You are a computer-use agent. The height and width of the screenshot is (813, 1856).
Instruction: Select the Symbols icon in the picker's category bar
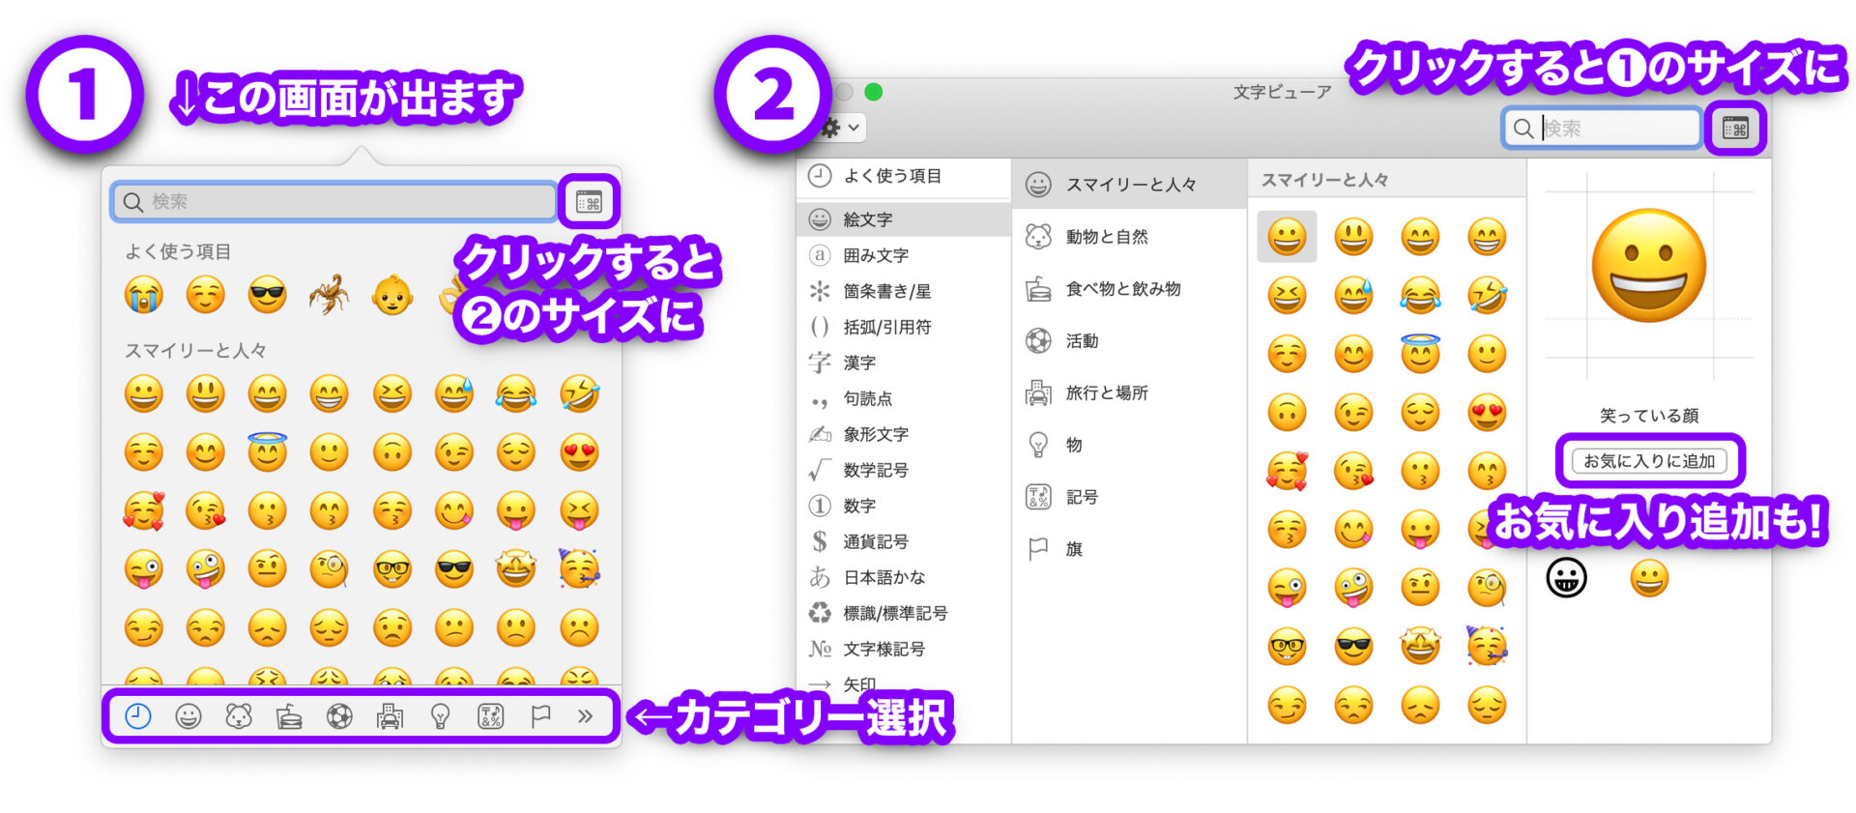pos(491,716)
